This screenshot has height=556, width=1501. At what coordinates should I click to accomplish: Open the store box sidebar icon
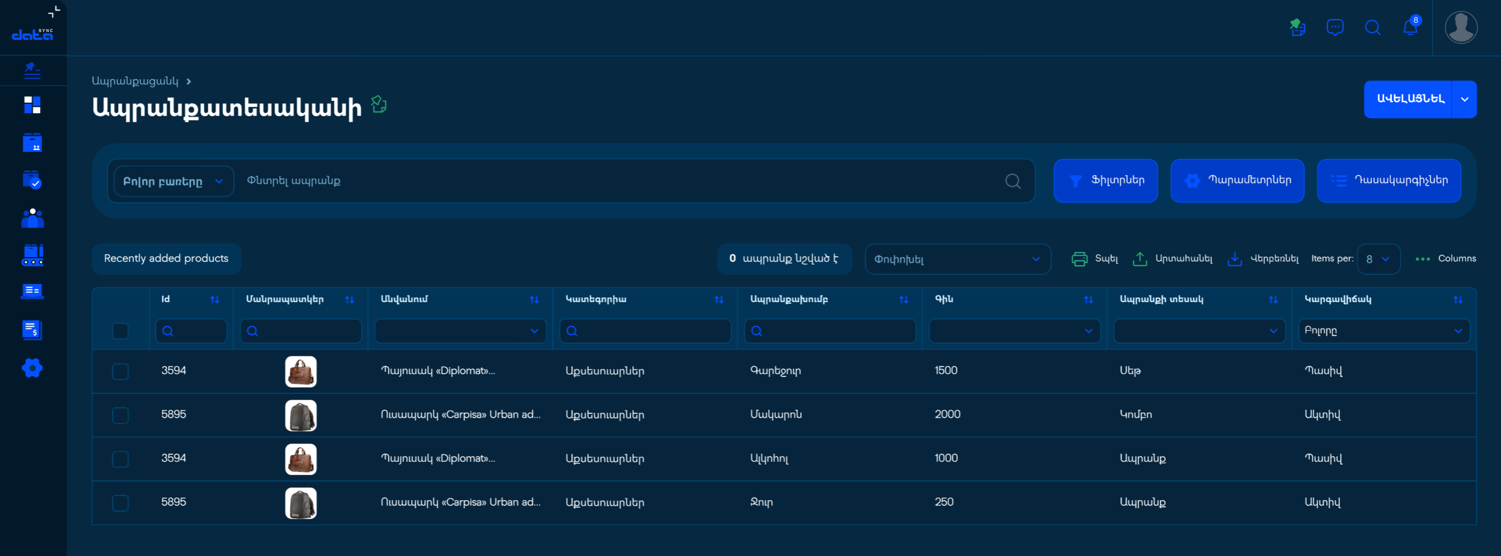pyautogui.click(x=32, y=143)
